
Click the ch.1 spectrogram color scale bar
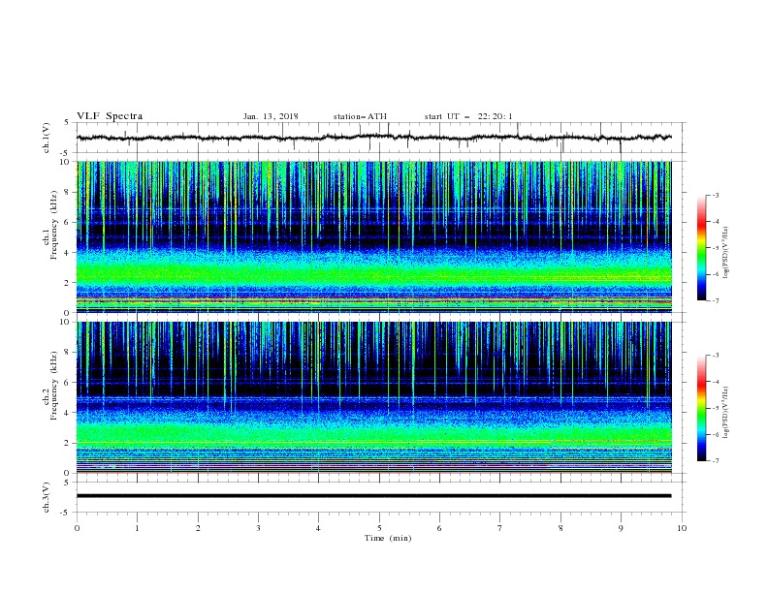702,248
